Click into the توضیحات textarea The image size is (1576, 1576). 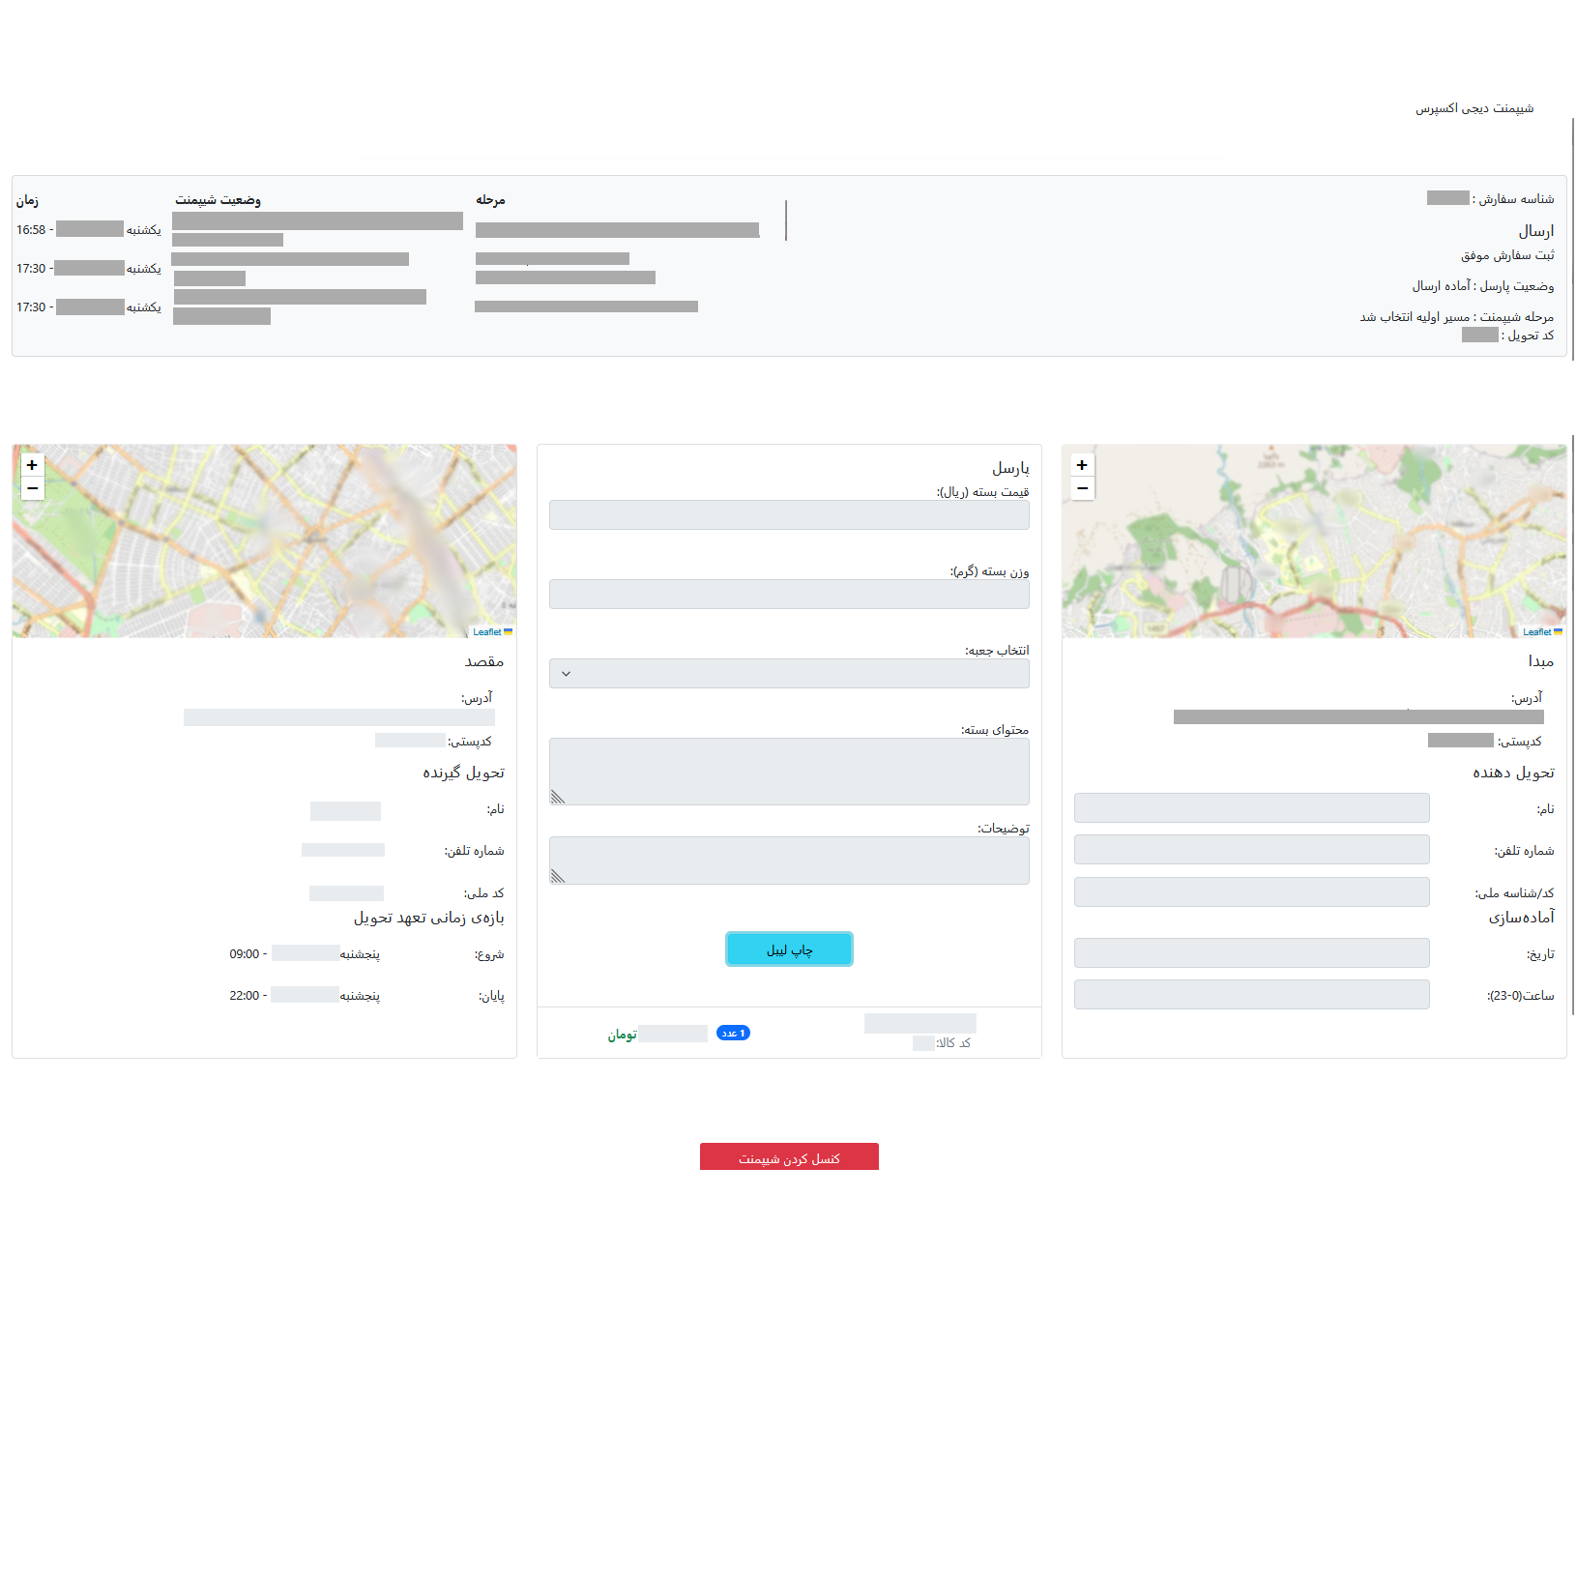pyautogui.click(x=789, y=861)
